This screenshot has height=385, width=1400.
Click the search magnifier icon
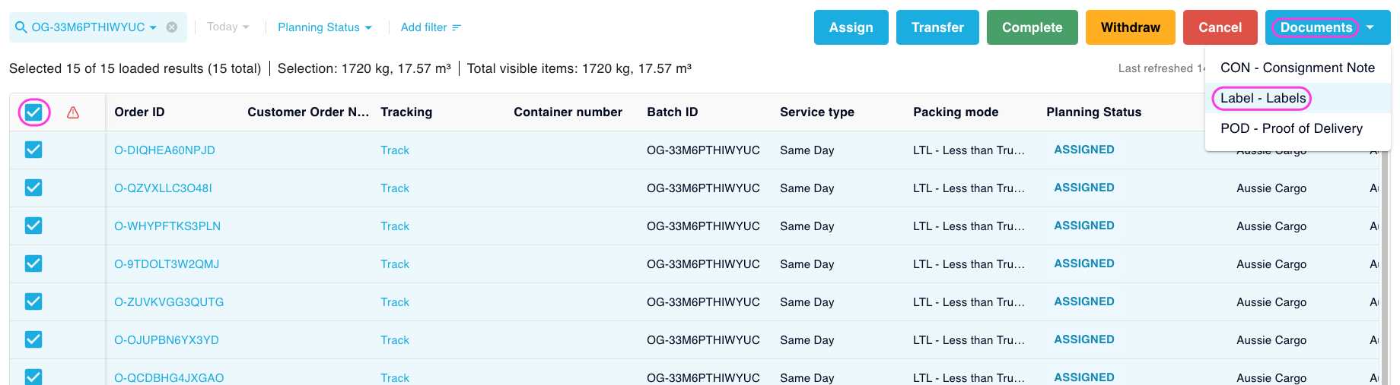click(21, 27)
